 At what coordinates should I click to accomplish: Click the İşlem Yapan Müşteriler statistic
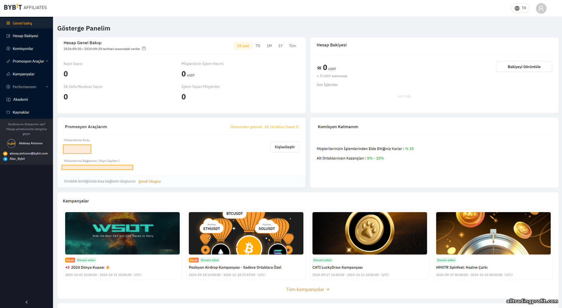(x=201, y=92)
